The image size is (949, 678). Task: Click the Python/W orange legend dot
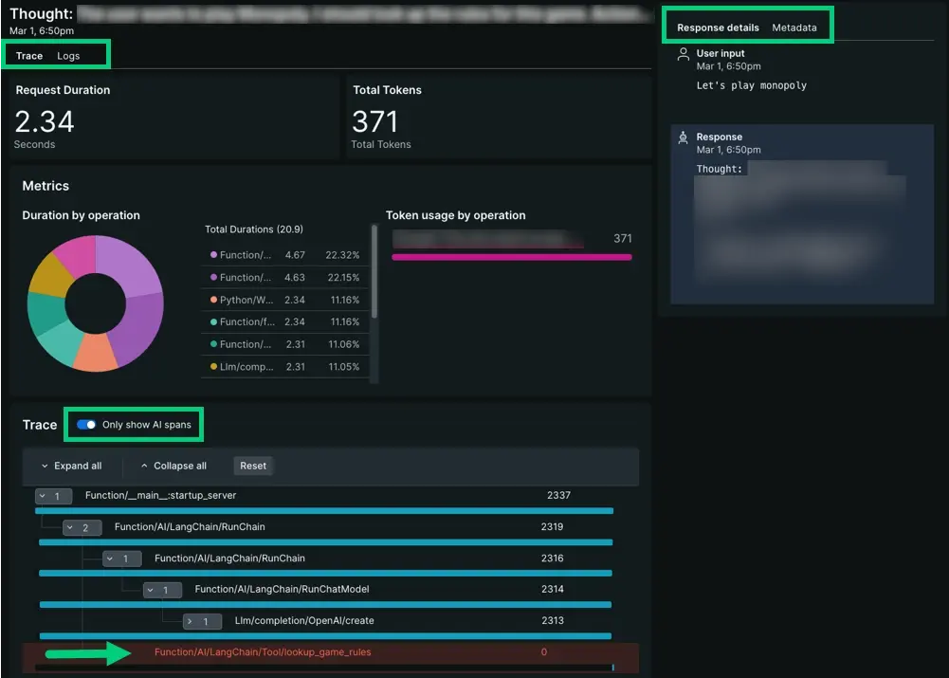[x=213, y=300]
